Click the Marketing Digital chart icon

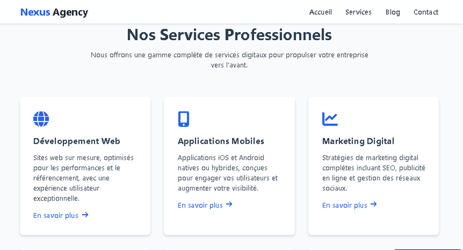click(x=330, y=119)
